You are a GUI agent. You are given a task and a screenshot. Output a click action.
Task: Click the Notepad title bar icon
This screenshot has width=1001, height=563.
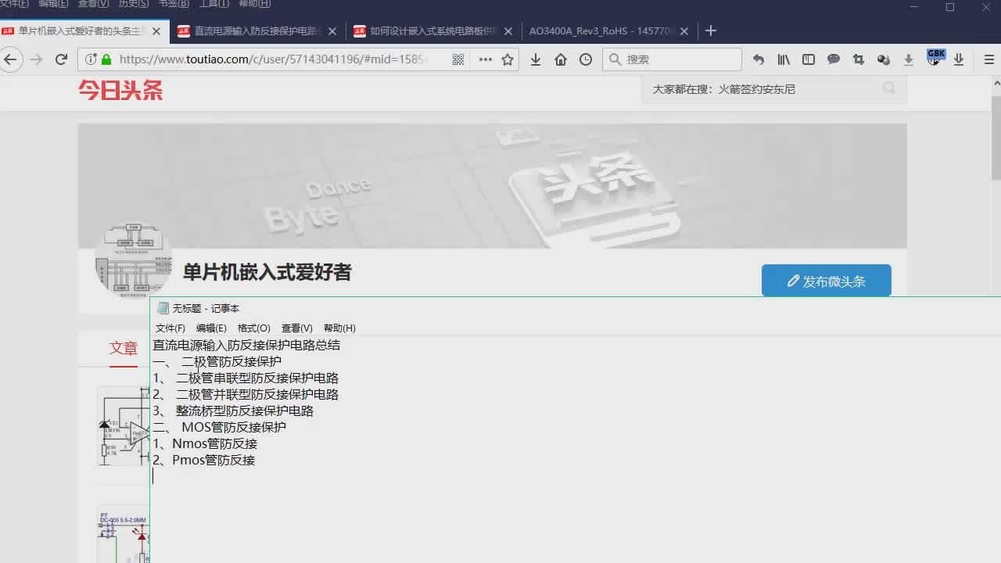(163, 308)
